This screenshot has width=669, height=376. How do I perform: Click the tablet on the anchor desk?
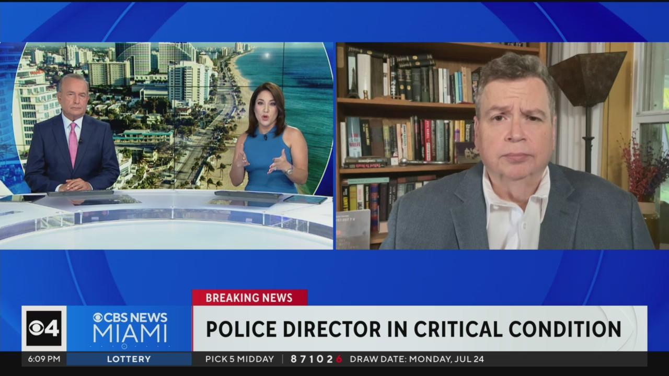pyautogui.click(x=305, y=199)
